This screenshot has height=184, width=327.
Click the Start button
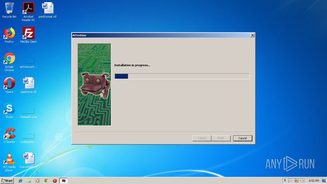pos(7,181)
